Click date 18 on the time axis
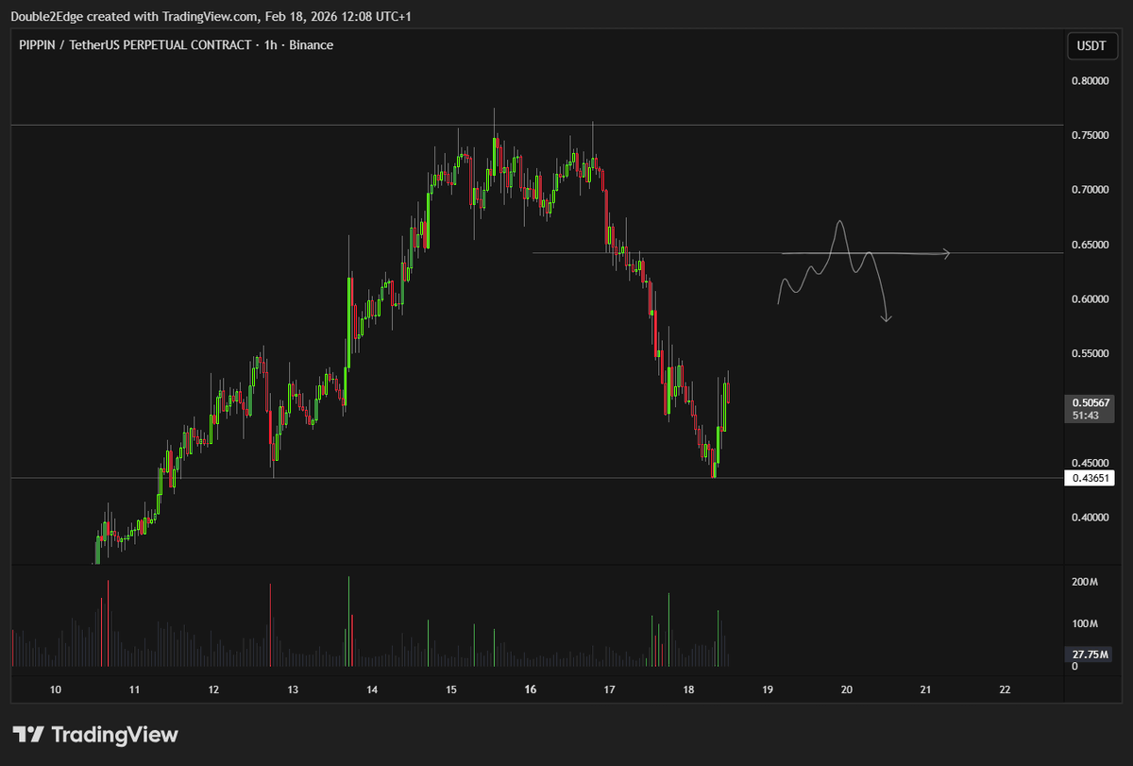This screenshot has height=766, width=1133. 688,689
